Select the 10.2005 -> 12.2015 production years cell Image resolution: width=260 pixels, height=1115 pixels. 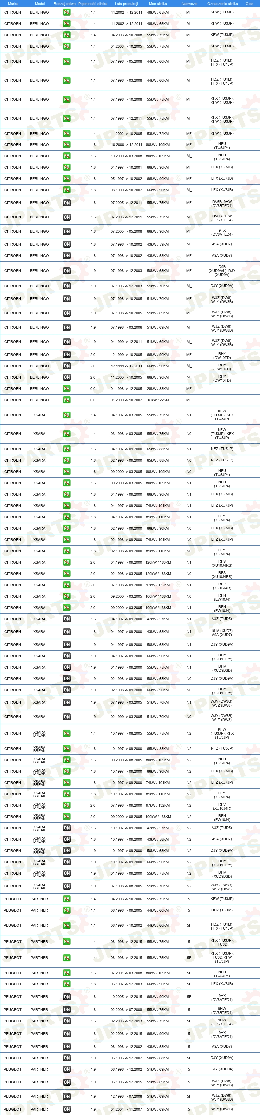coord(126,997)
